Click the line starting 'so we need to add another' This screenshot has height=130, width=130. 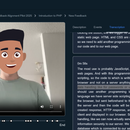pos(104,42)
